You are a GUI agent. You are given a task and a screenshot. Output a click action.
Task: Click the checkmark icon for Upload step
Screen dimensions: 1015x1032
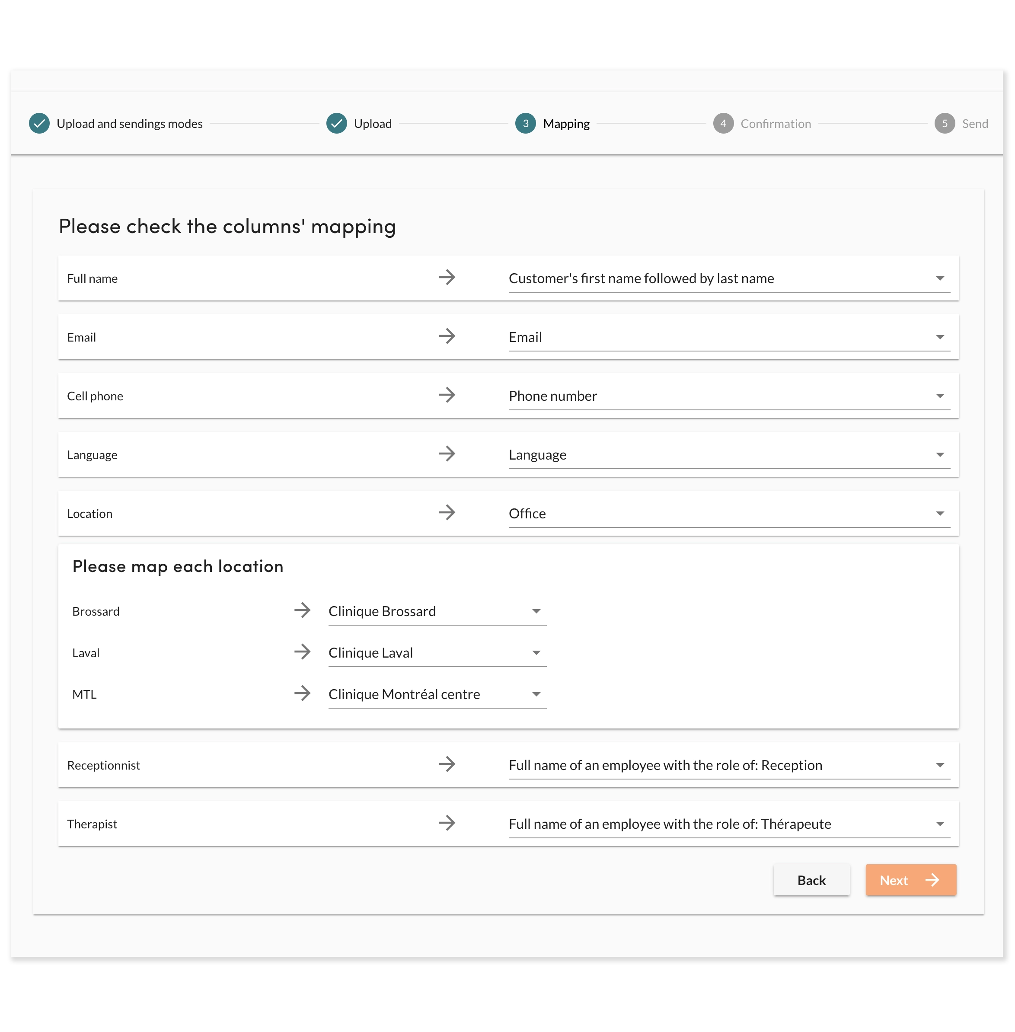point(336,124)
